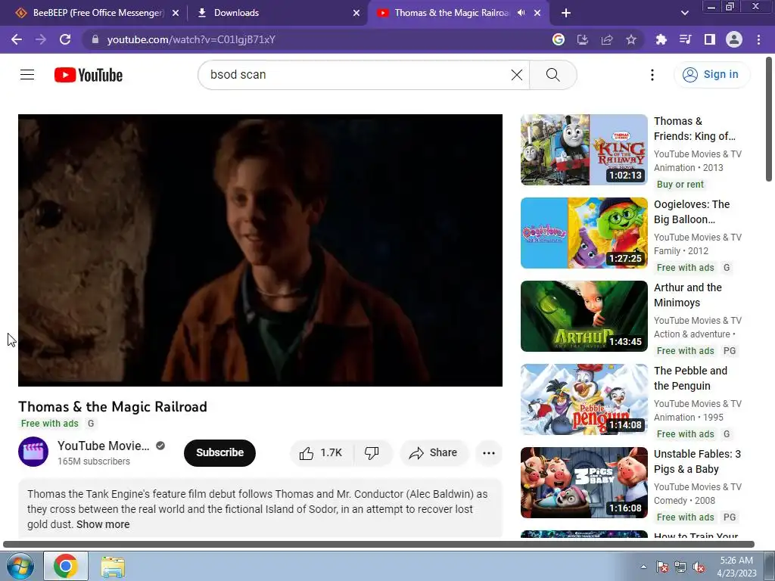Click the Buy or rent badge

[x=680, y=185]
